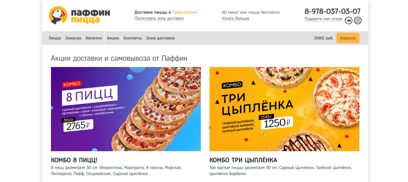Call the phone number 8-978-037-03-07
408x182 pixels.
coord(333,11)
